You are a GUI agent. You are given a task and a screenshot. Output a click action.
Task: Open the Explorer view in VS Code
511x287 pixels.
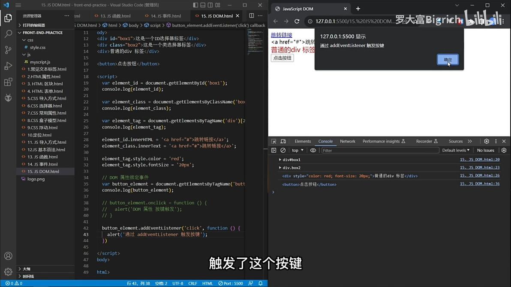pyautogui.click(x=8, y=18)
